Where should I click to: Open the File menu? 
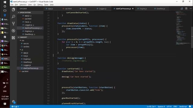point(12,5)
